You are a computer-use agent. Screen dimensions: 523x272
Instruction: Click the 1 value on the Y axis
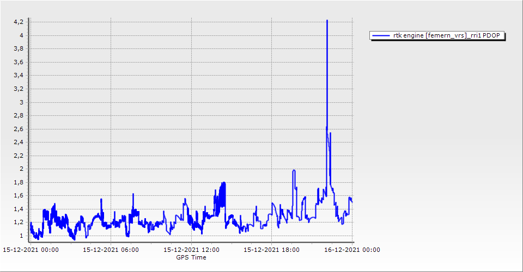click(22, 236)
